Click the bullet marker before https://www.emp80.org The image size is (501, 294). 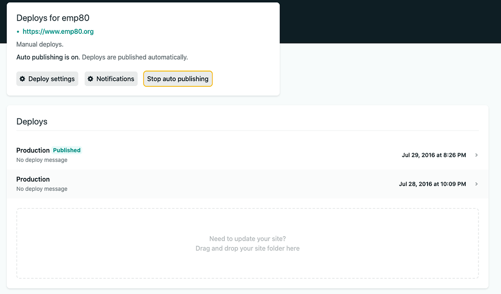(x=17, y=31)
